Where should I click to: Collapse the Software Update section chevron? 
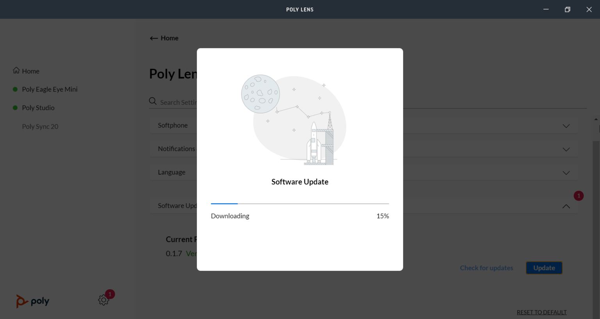(x=566, y=206)
